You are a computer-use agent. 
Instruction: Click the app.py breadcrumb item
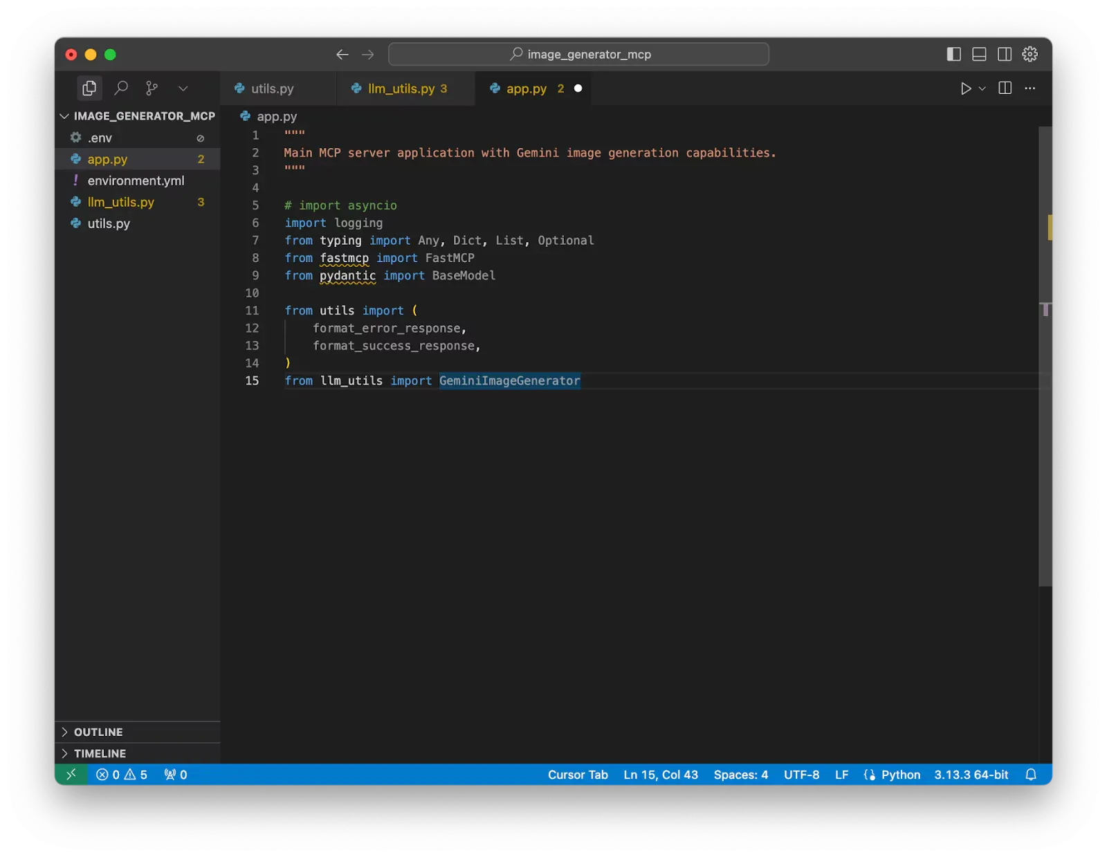pos(268,116)
